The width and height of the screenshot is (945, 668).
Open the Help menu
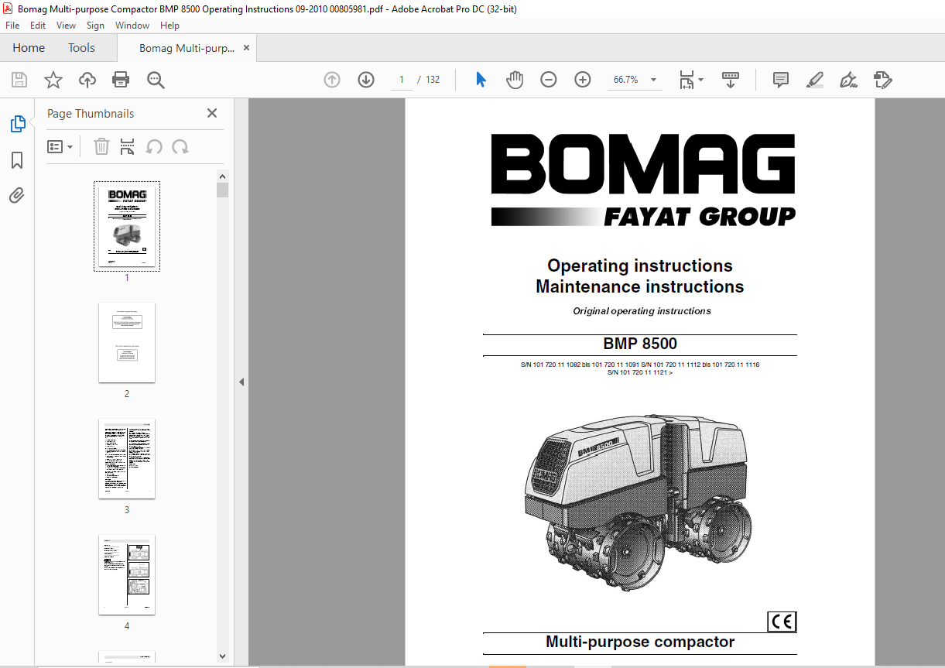click(x=169, y=26)
